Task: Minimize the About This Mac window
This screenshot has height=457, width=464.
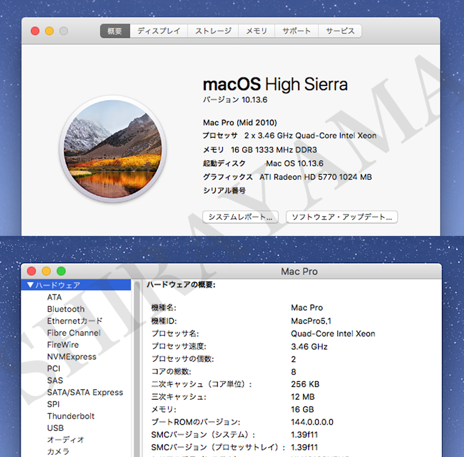Action: (x=49, y=31)
